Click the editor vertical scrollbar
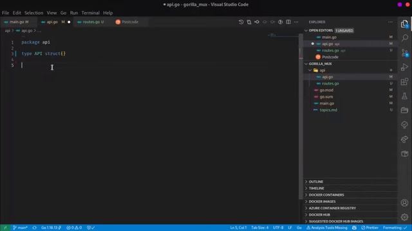Viewport: 412px width, 231px height. point(301,117)
